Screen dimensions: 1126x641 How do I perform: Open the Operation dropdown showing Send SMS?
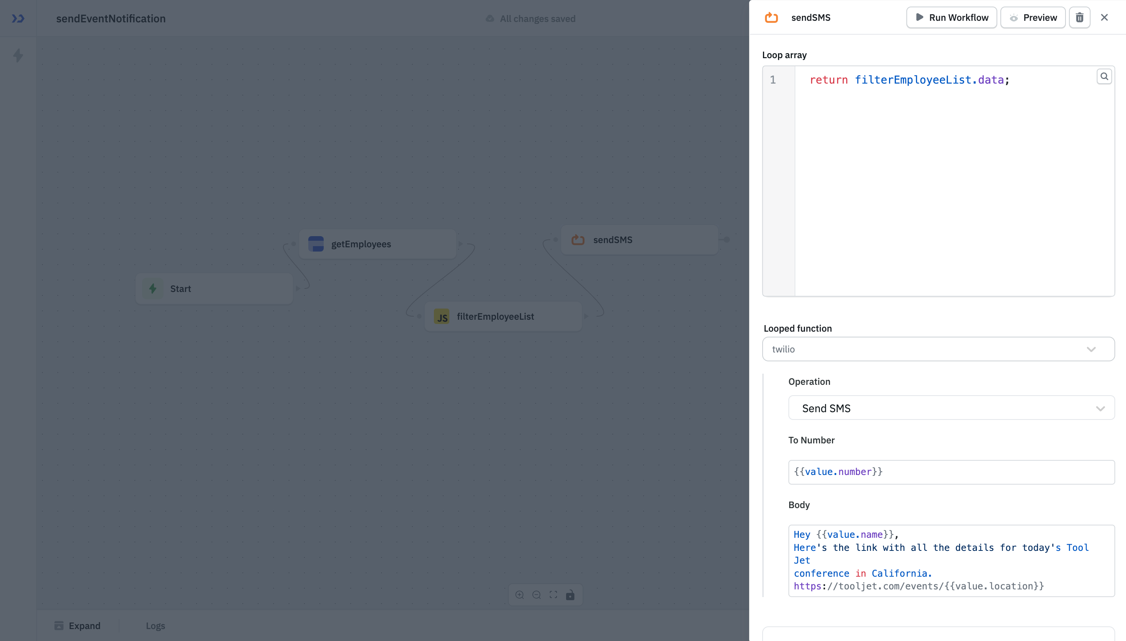tap(950, 408)
